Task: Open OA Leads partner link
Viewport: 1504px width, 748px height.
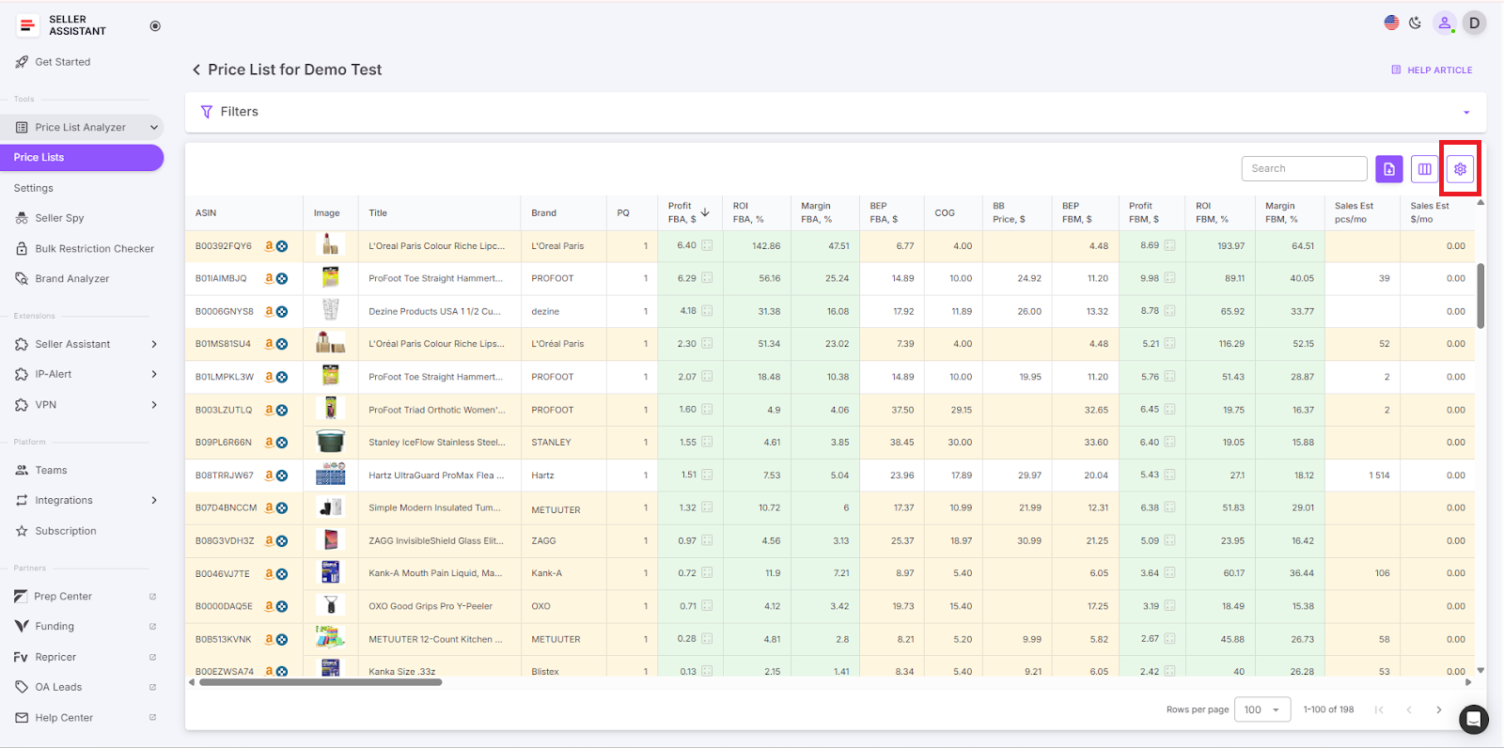Action: click(x=58, y=688)
